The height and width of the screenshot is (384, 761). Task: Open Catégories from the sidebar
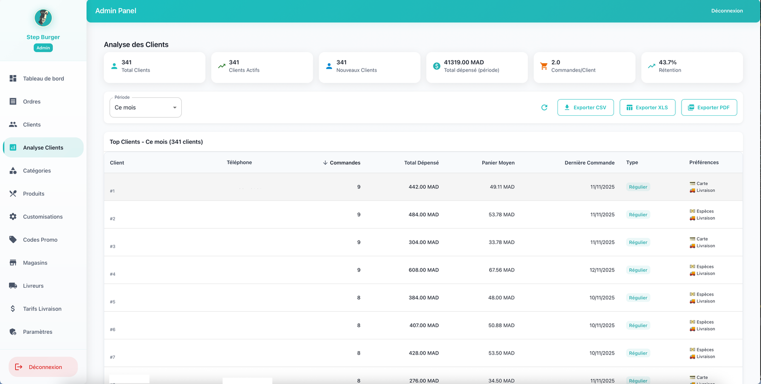tap(37, 170)
